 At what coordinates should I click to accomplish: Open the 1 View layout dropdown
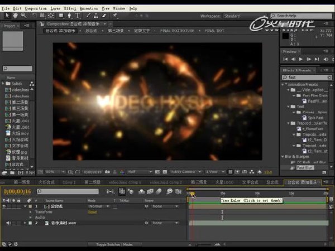(x=215, y=172)
